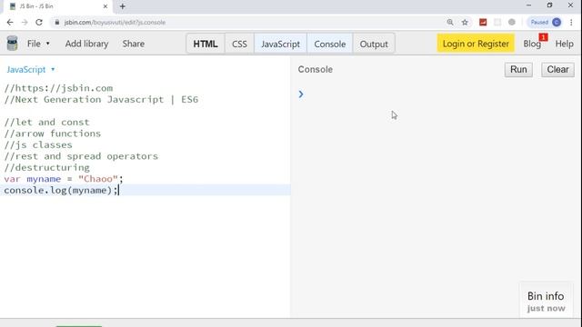Close the JS Bin browser tab
The height and width of the screenshot is (327, 582).
coord(105,6)
